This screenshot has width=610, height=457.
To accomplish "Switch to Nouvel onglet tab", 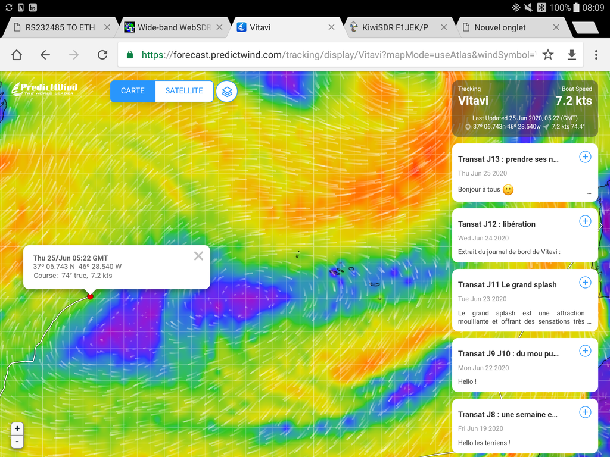I will pyautogui.click(x=500, y=27).
